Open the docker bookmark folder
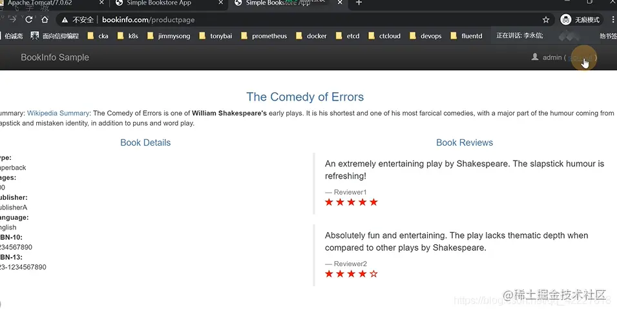617x312 pixels. click(x=311, y=36)
